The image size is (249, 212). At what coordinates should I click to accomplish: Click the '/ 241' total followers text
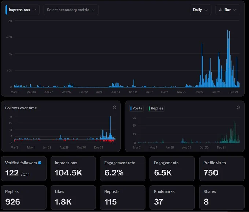tap(25, 174)
